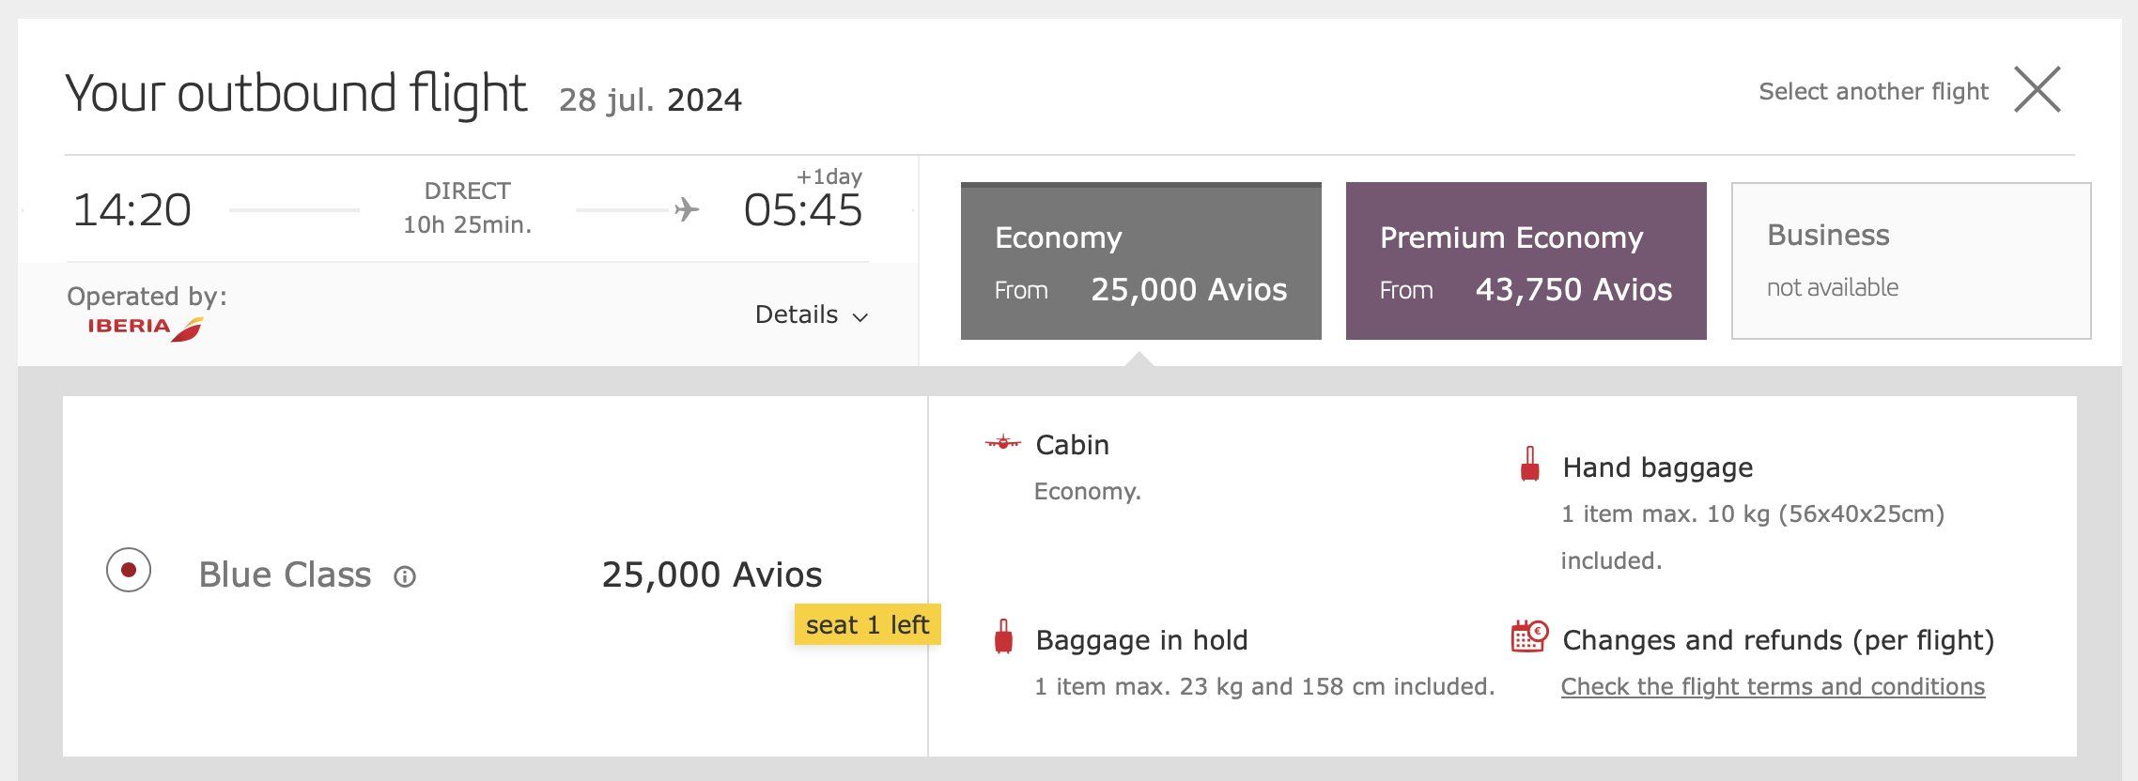Screen dimensions: 2138x781
Task: Open Check the flight terms and conditions
Action: (x=1773, y=686)
